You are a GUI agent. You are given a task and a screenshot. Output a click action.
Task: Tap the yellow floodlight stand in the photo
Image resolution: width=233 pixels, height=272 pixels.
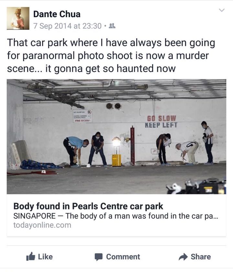pos(116,152)
